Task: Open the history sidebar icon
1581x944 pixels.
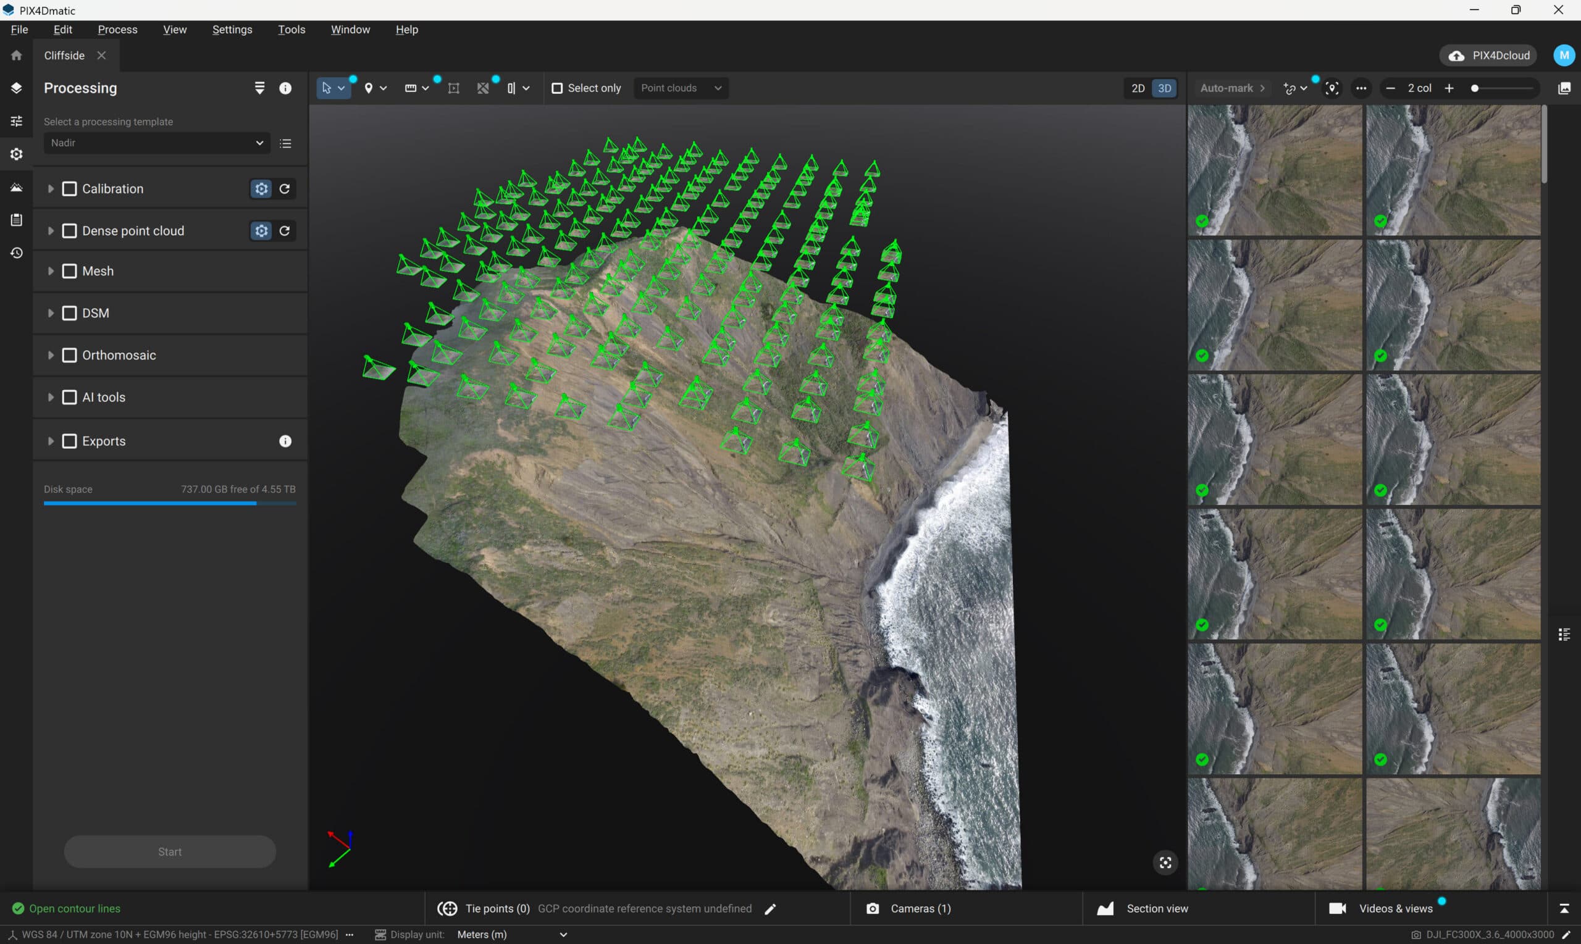Action: pyautogui.click(x=17, y=253)
